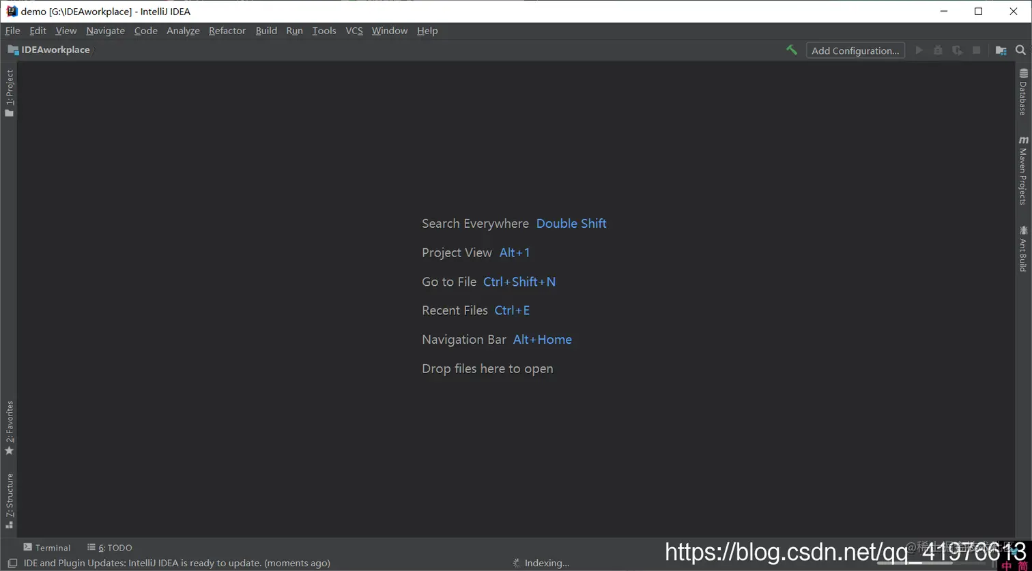Image resolution: width=1032 pixels, height=571 pixels.
Task: Open the VCS menu
Action: (354, 31)
